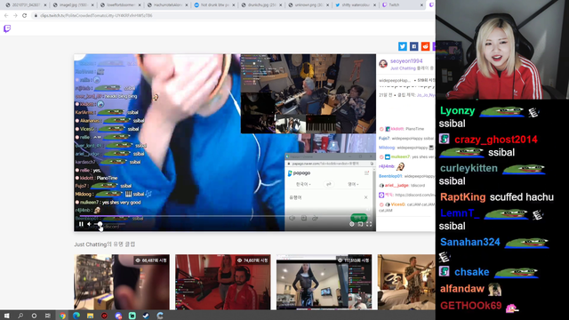
Task: Open Task View from the taskbar
Action: coord(48,316)
